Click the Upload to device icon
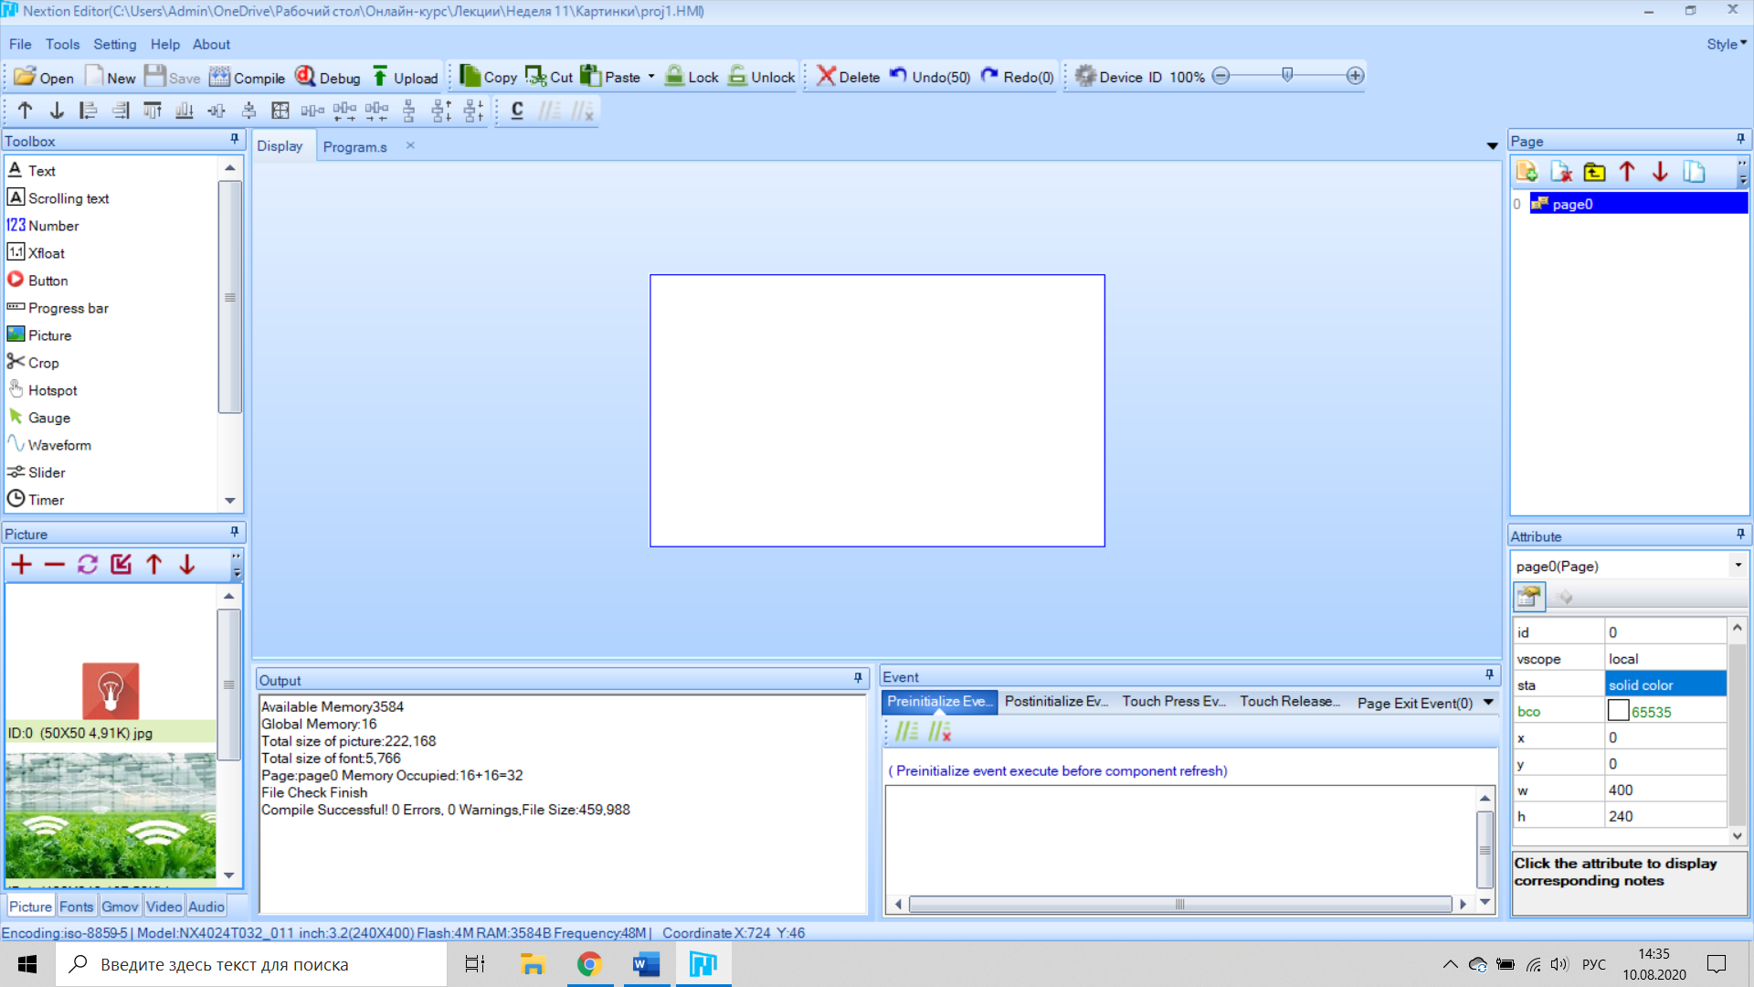The height and width of the screenshot is (987, 1754). tap(405, 77)
